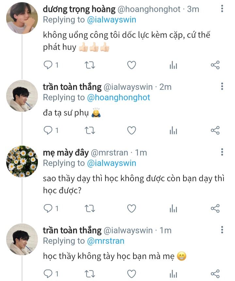Retweet dương trọng hoàng's tweet
This screenshot has height=281, width=235.
pos(90,65)
